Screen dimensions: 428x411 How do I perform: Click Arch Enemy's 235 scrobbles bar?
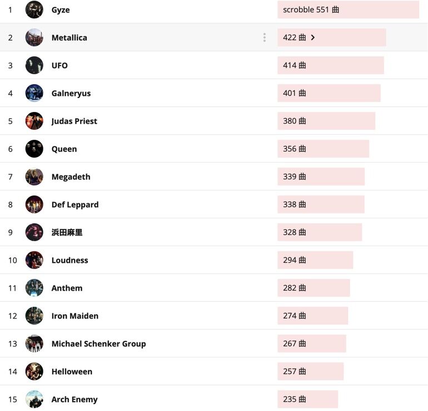tap(307, 399)
